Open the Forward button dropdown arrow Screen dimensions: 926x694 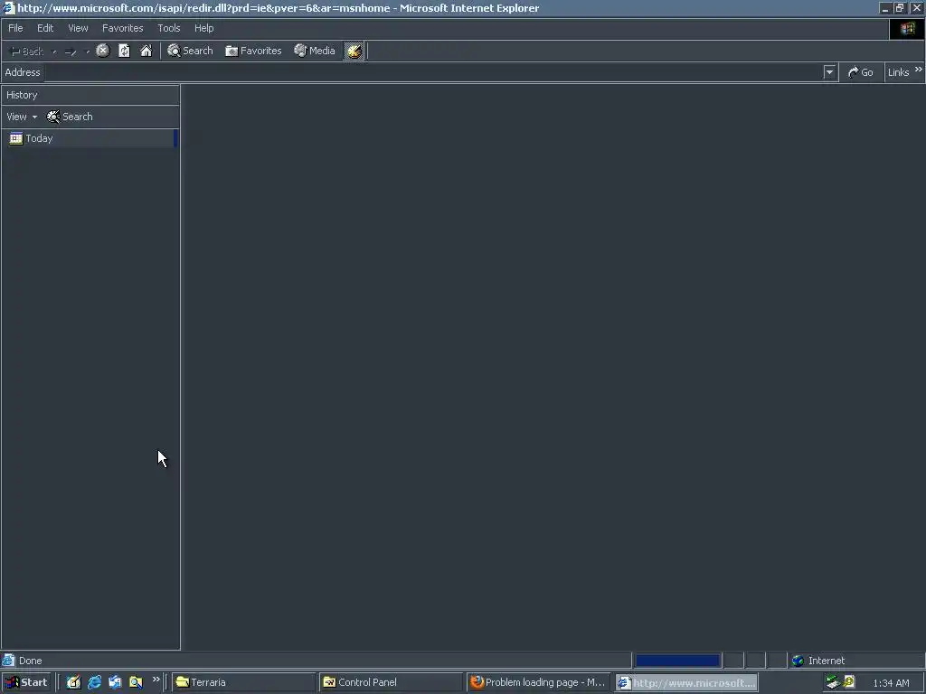[x=88, y=52]
